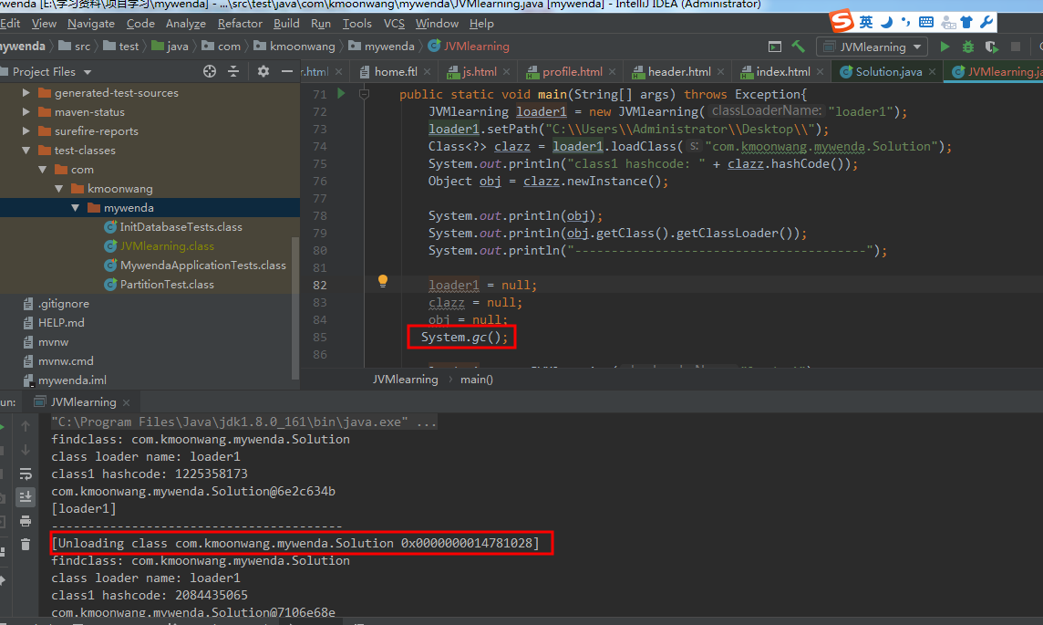1043x625 pixels.
Task: Toggle fold marker at the main method
Action: click(x=364, y=94)
